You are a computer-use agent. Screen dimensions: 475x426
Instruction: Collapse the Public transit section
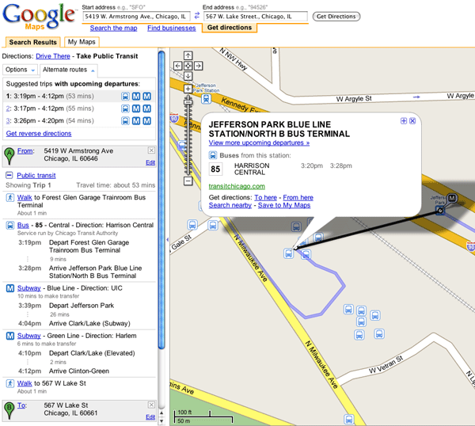[x=9, y=175]
